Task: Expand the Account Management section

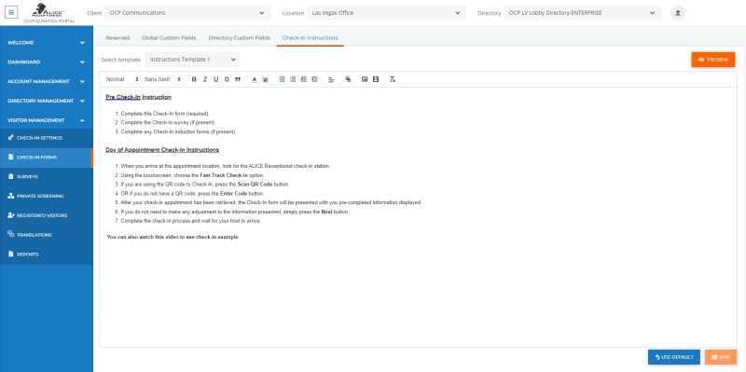Action: (46, 81)
